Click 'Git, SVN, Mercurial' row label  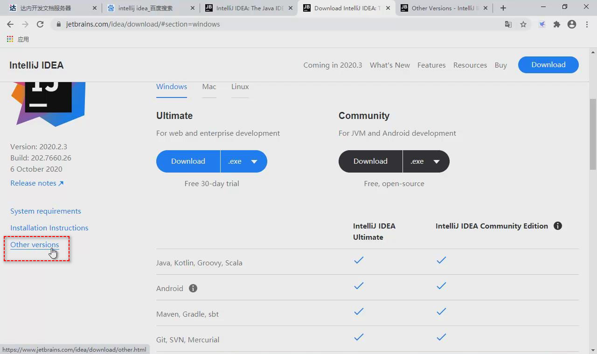click(187, 340)
